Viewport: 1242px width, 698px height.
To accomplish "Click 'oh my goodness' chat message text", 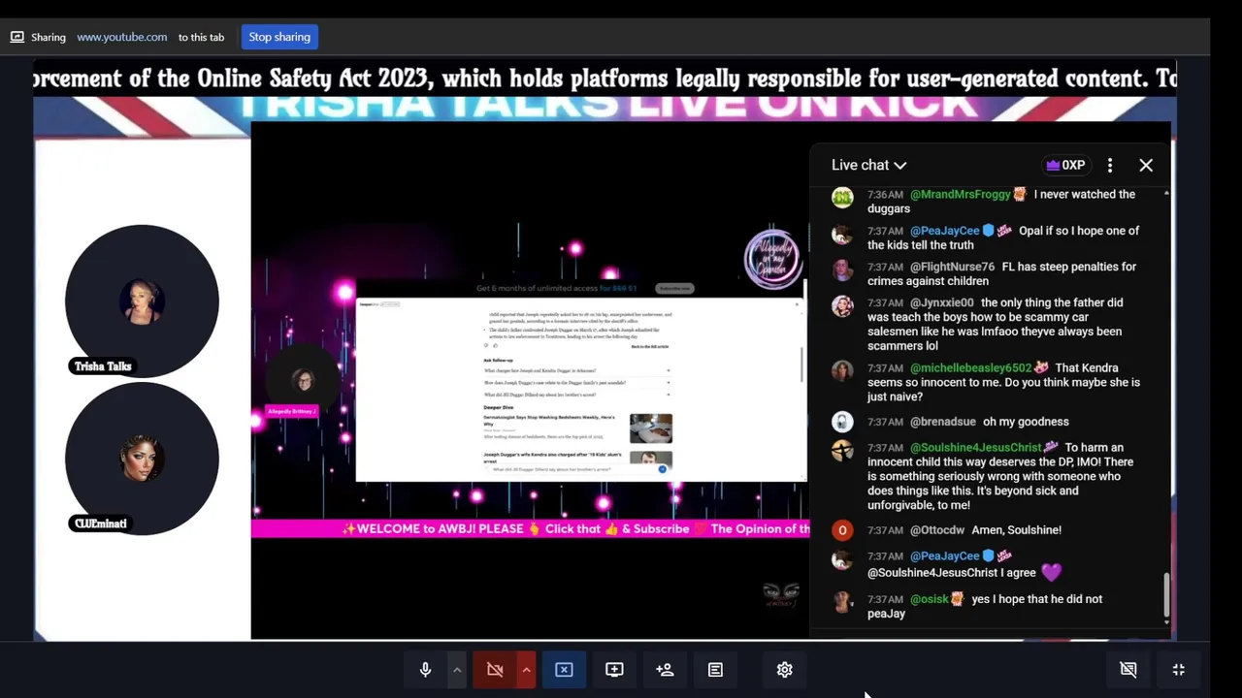I will (x=1026, y=422).
